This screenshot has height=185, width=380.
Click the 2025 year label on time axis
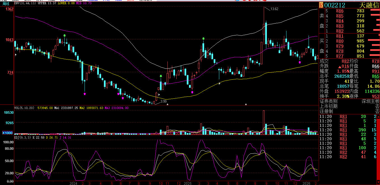(187, 183)
